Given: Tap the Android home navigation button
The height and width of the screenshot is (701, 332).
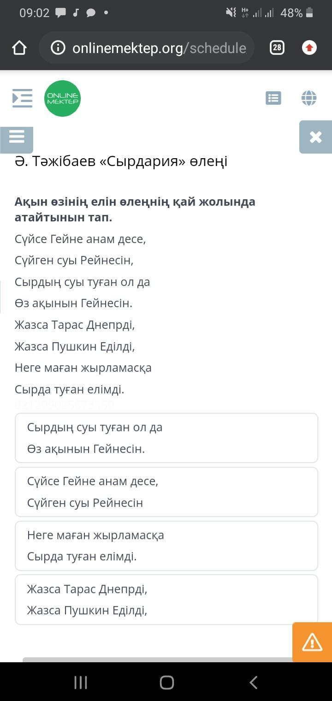Looking at the screenshot, I should point(166,682).
